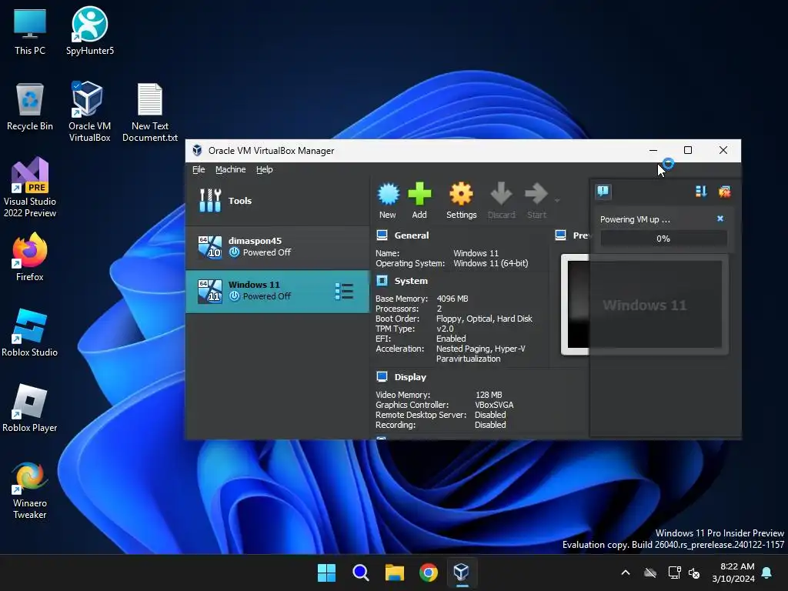The width and height of the screenshot is (788, 591).
Task: Select the Roblox Player desktop shortcut
Action: coord(30,408)
